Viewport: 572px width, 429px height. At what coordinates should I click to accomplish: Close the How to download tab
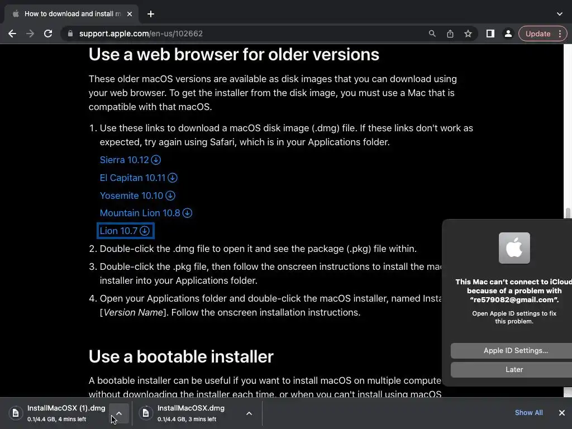(130, 14)
